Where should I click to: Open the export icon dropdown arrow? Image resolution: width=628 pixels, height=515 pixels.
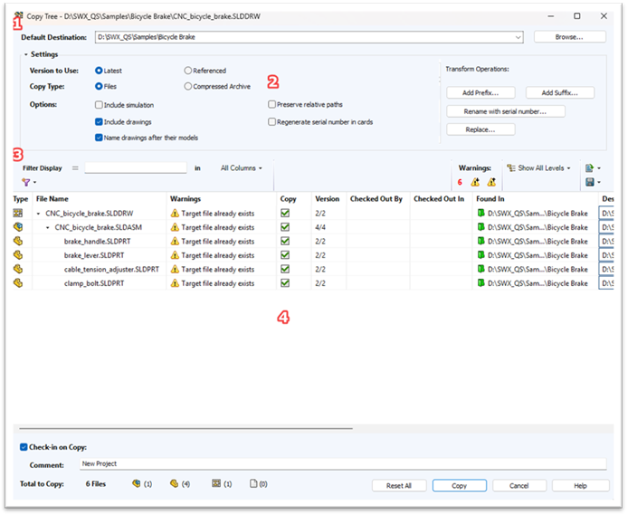[599, 168]
